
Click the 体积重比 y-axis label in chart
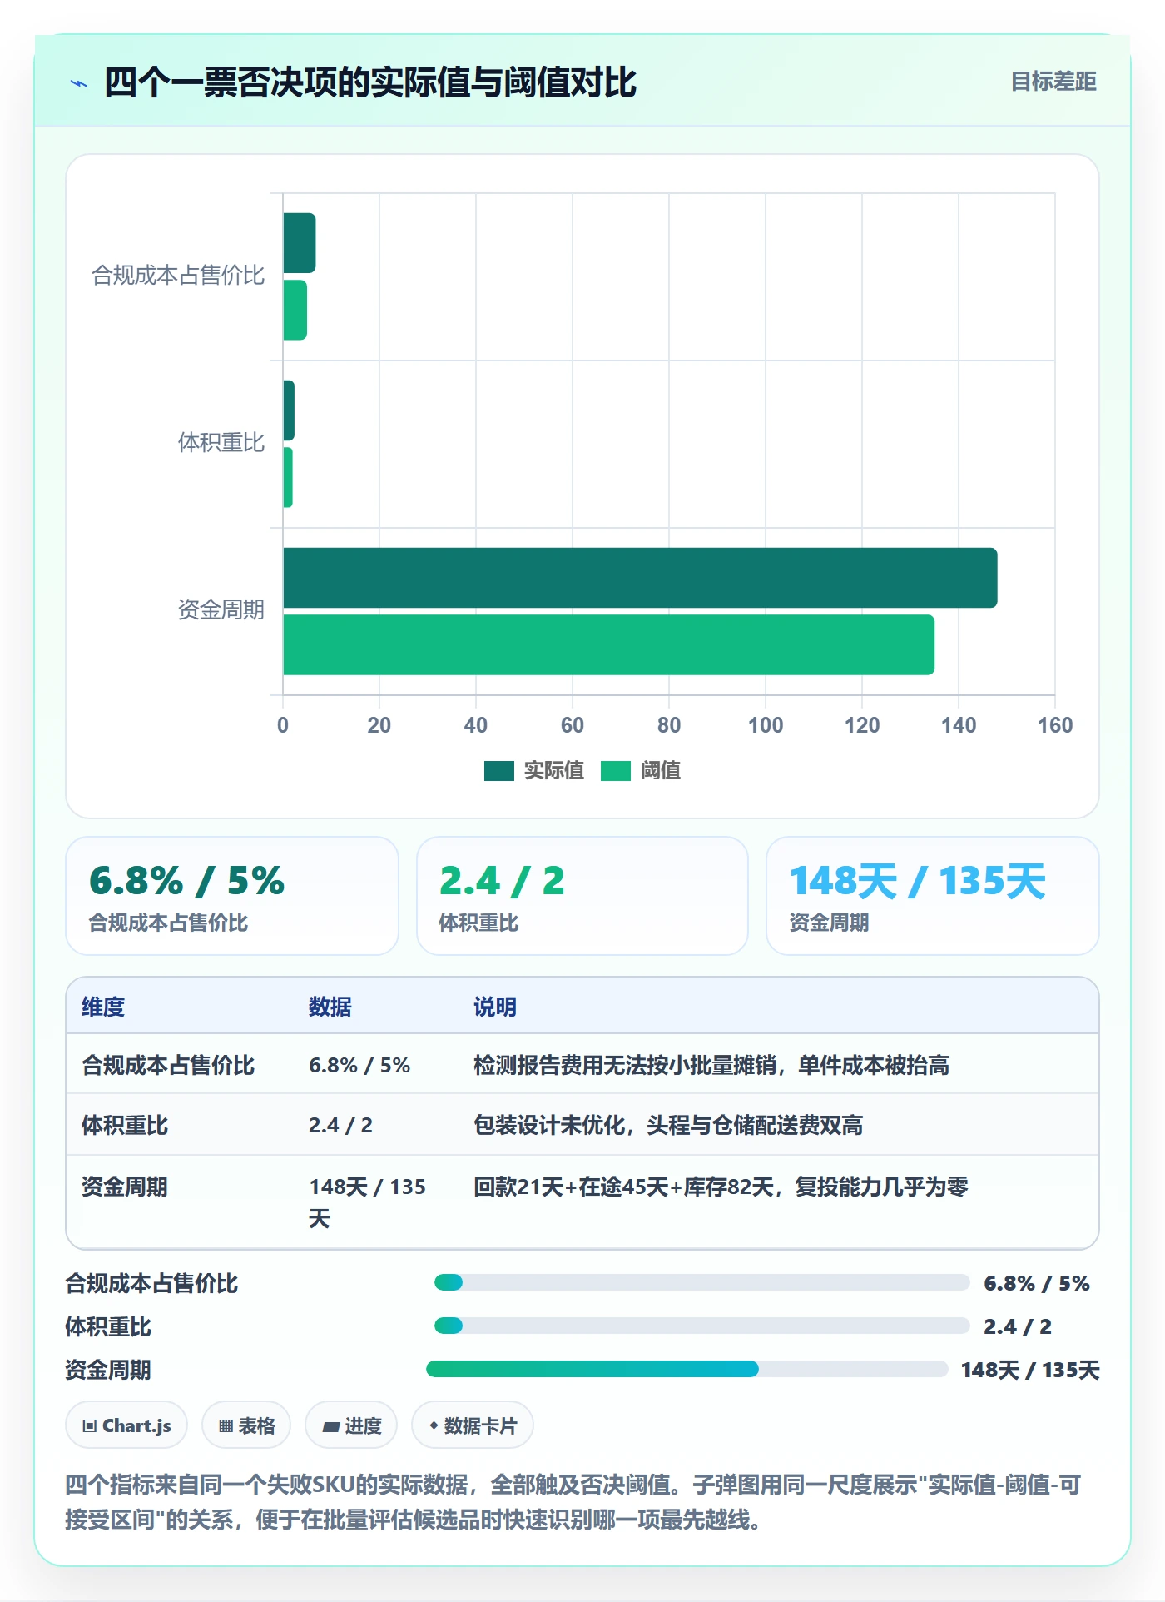[x=221, y=442]
